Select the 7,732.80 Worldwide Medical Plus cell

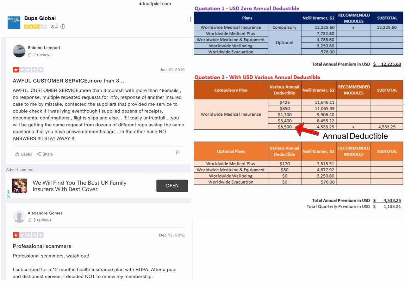318,34
